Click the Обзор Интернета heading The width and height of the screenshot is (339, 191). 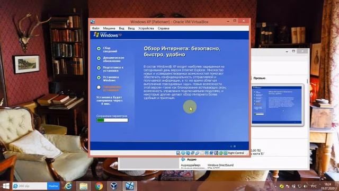click(x=182, y=51)
